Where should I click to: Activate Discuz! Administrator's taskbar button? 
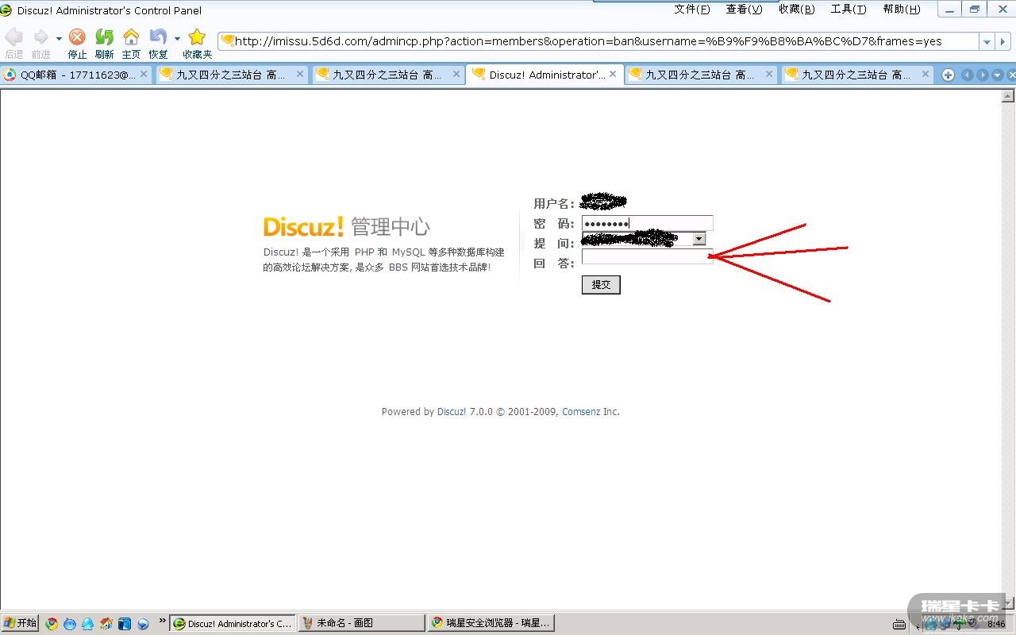pos(233,623)
